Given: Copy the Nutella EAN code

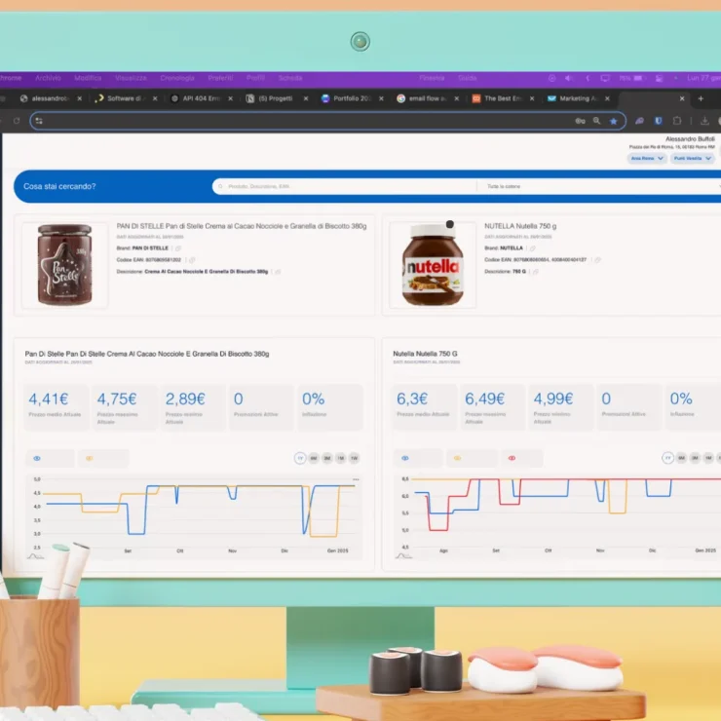Looking at the screenshot, I should (x=597, y=260).
